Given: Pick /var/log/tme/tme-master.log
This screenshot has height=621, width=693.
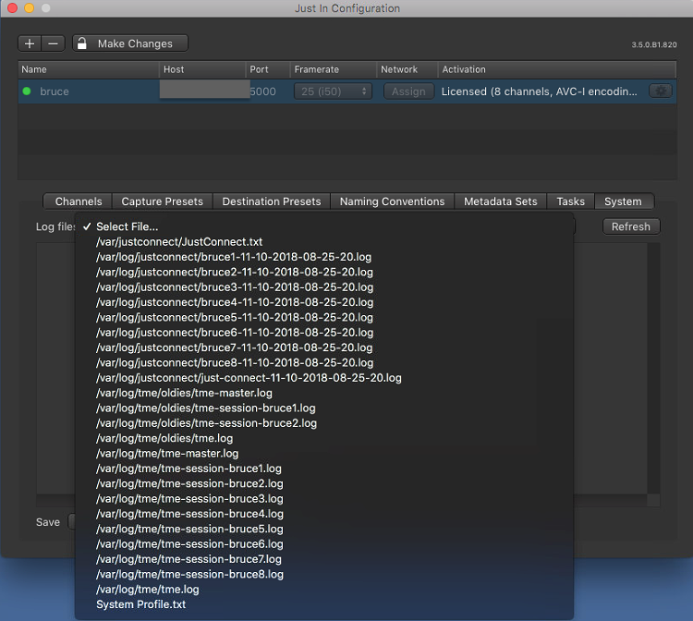Looking at the screenshot, I should coord(324,454).
